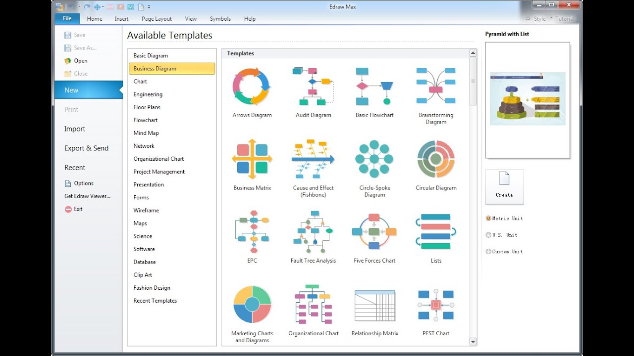
Task: Click the Tutorial link in the top right
Action: click(x=565, y=19)
